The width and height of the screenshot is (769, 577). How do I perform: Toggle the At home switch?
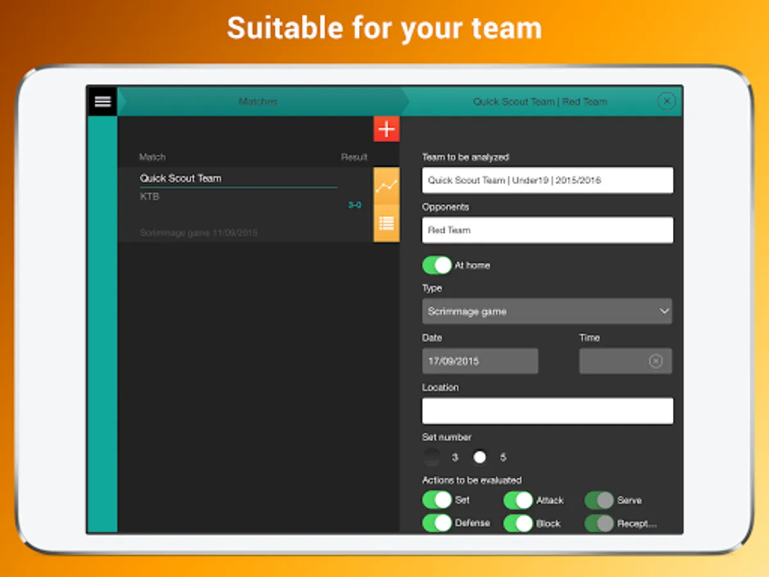coord(437,265)
